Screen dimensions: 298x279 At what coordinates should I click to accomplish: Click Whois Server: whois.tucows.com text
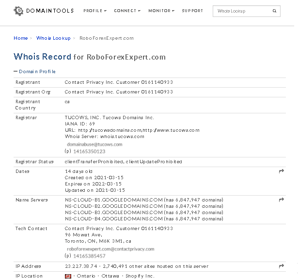[x=105, y=137]
